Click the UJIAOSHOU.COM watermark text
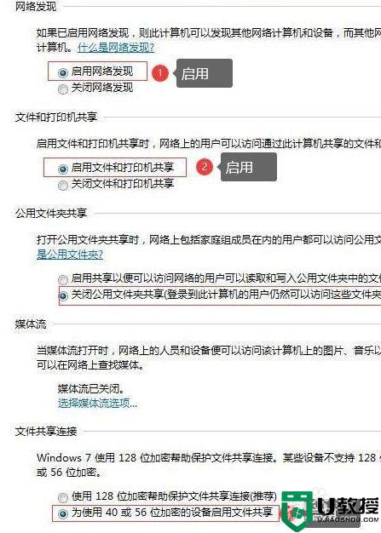Image resolution: width=381 pixels, height=533 pixels. [x=346, y=519]
